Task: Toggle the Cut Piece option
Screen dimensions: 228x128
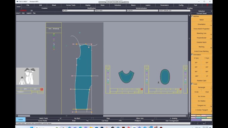Action: 105,121
